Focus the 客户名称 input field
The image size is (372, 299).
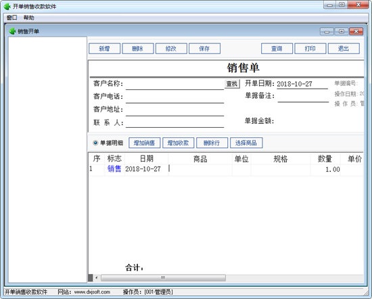pyautogui.click(x=175, y=85)
